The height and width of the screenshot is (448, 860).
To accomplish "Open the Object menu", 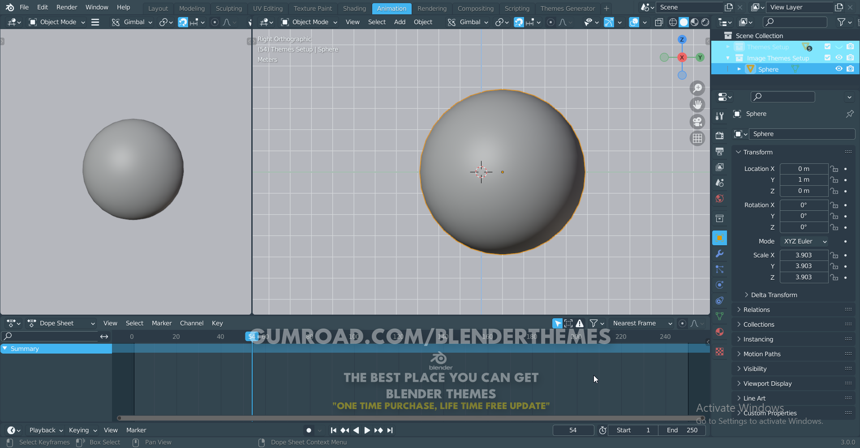I will [x=423, y=22].
